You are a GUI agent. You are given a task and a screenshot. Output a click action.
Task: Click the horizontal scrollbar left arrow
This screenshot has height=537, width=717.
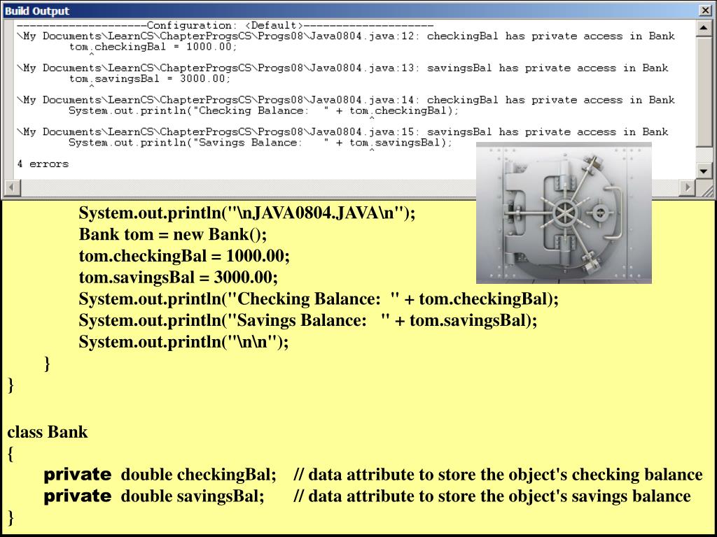(11, 187)
